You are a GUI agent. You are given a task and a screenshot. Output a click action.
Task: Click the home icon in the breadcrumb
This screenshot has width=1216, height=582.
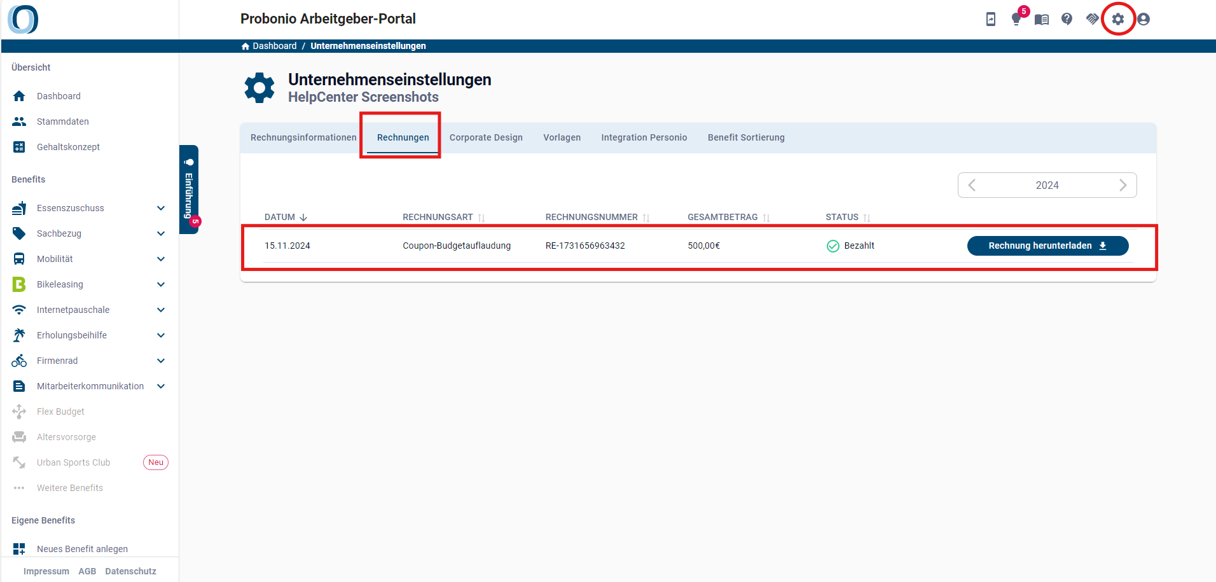pos(245,46)
